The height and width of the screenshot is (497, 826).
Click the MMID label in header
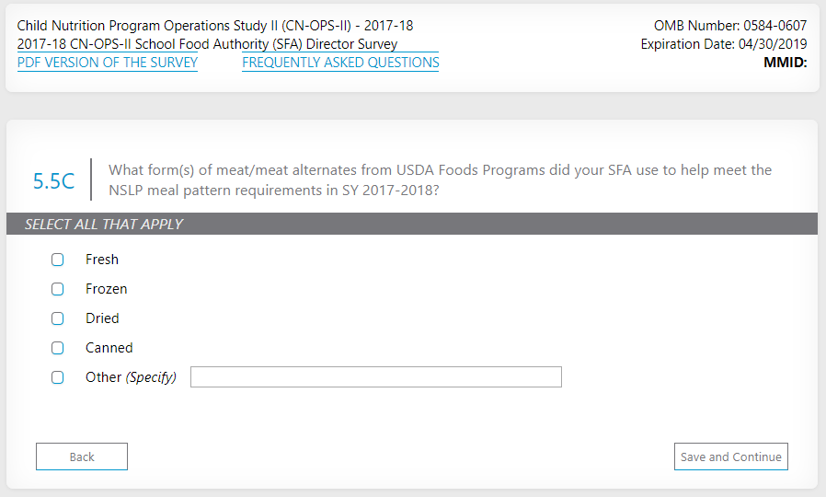point(785,63)
